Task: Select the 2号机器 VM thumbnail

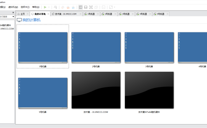Action: pos(96,48)
